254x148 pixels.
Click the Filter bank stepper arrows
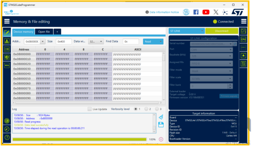tap(230, 86)
